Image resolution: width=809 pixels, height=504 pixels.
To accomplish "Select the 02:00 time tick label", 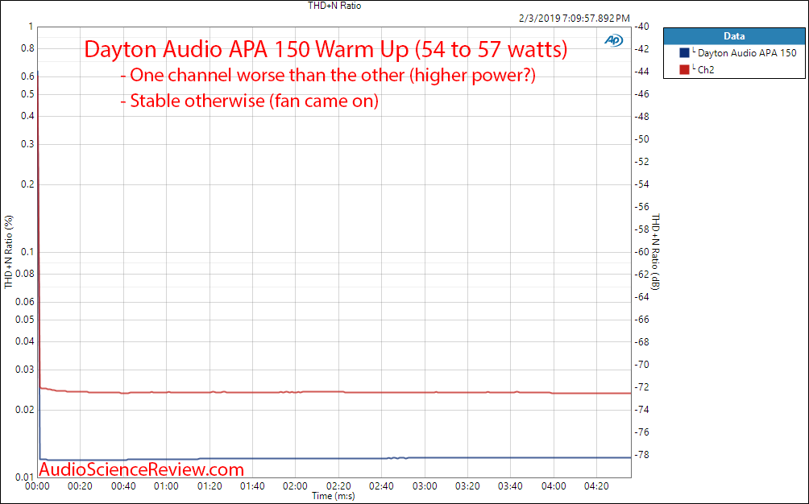I will coord(295,486).
